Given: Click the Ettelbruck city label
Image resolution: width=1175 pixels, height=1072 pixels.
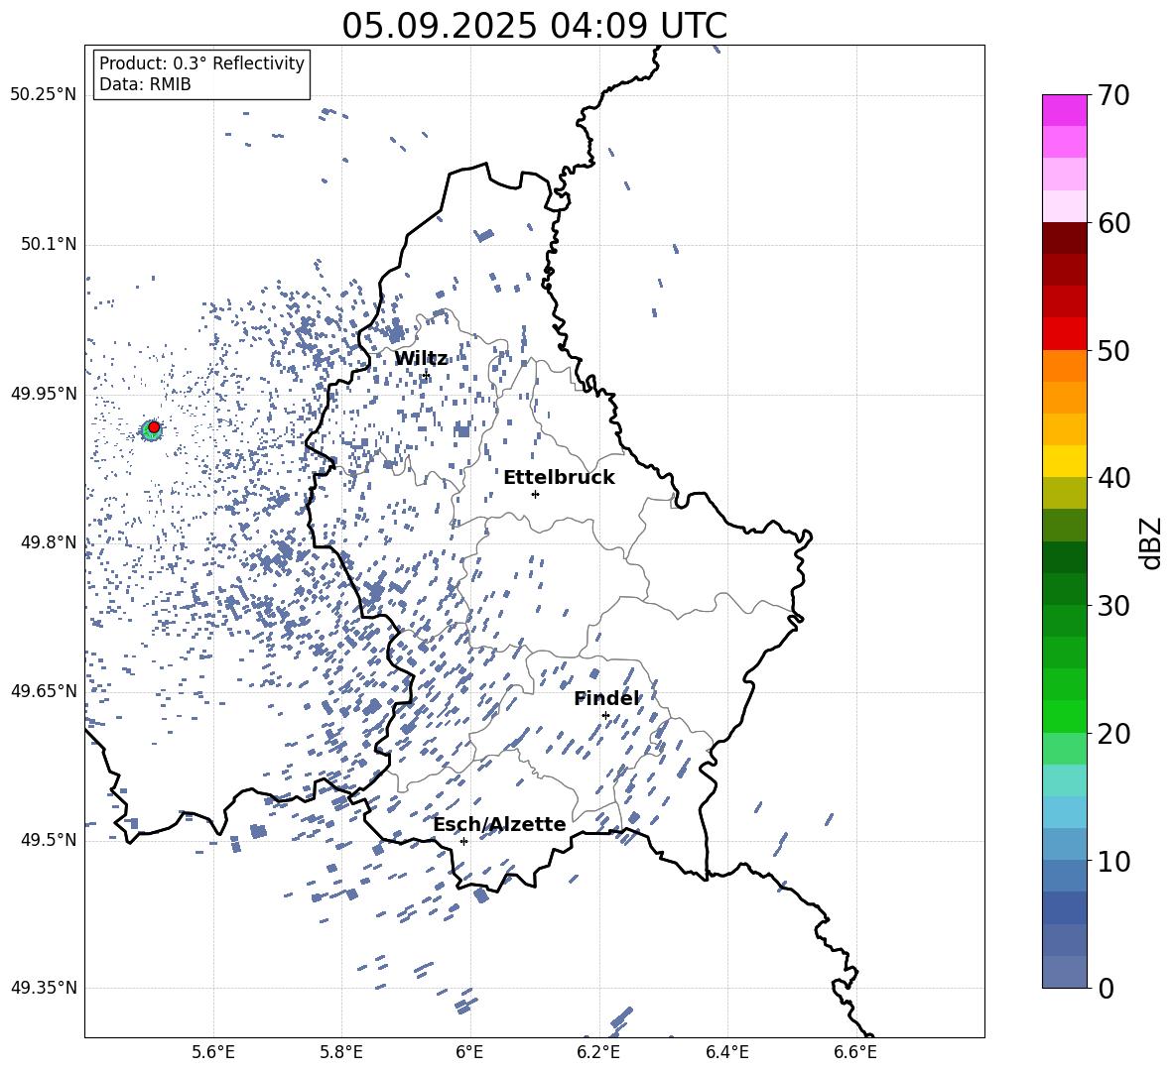Looking at the screenshot, I should 559,478.
